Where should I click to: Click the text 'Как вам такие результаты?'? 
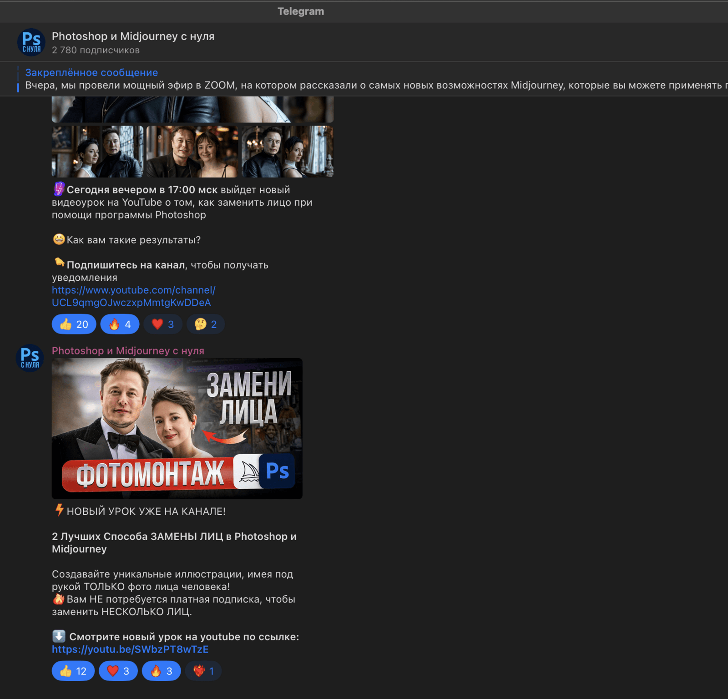click(134, 240)
